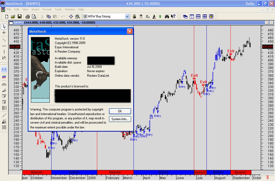Close the MetaStock about dialog with X

click(x=130, y=31)
